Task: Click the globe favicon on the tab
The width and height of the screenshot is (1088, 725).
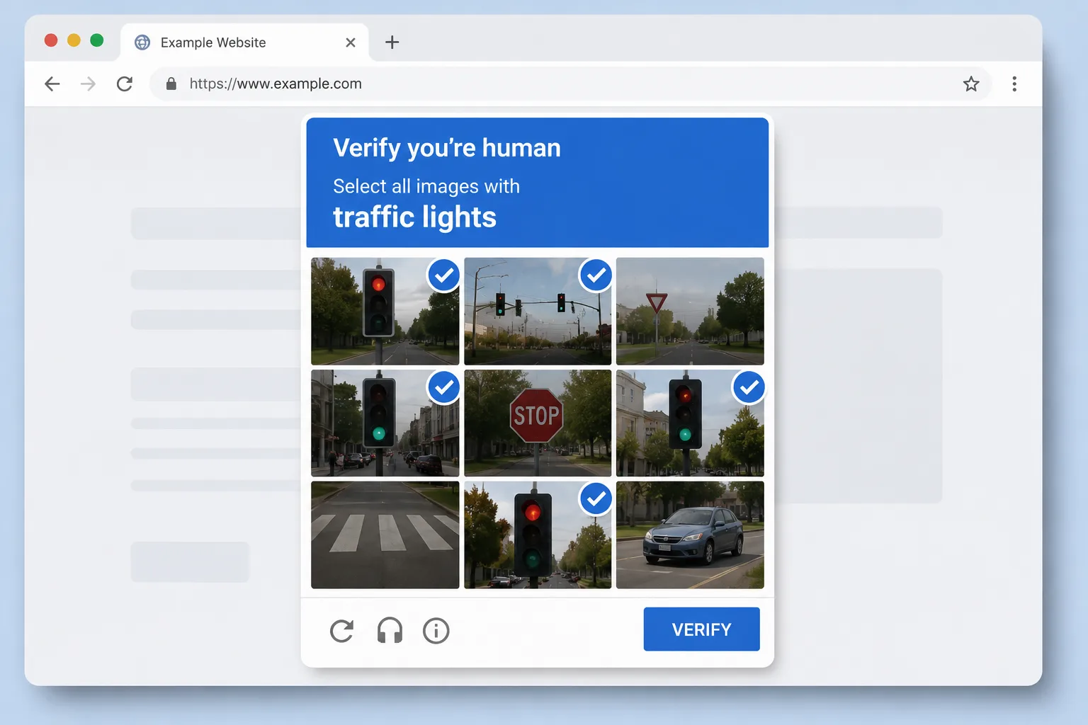Action: pos(142,42)
